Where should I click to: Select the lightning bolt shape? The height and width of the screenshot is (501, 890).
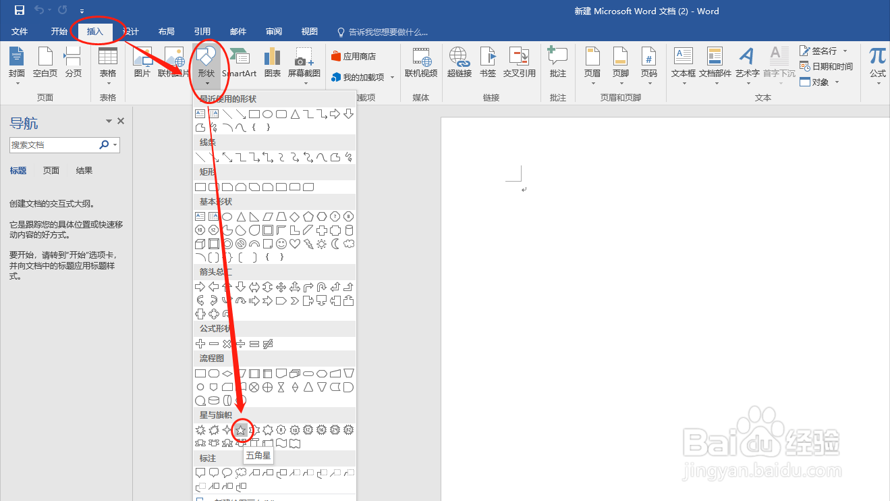[x=308, y=244]
